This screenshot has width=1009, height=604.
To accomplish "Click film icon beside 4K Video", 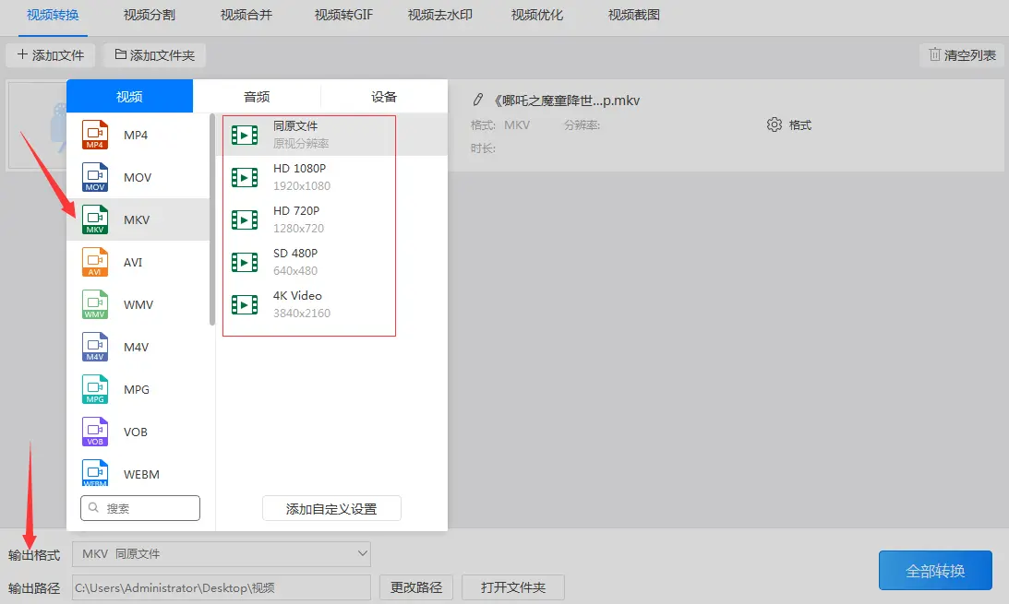I will (245, 304).
